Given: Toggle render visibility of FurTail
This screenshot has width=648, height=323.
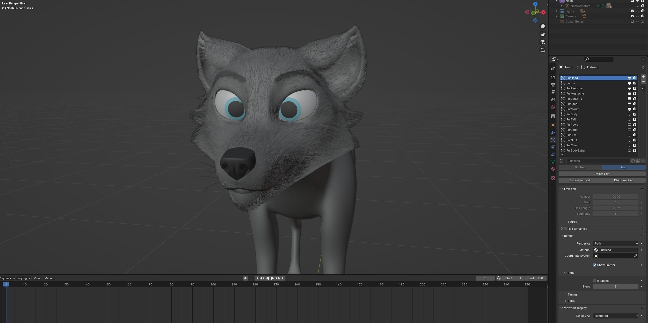Looking at the screenshot, I should pyautogui.click(x=635, y=119).
